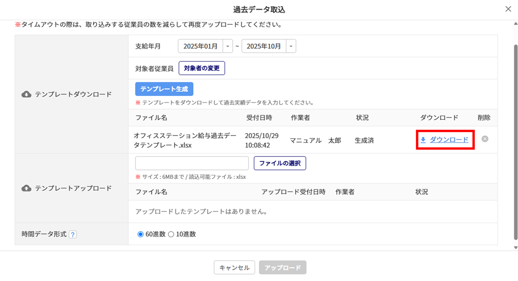Click the ダウンロード link for the template

click(449, 140)
